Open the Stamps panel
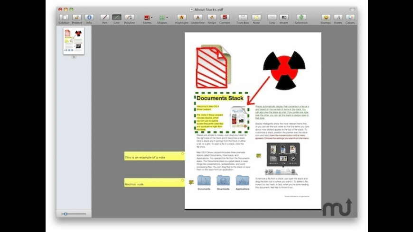Screen dimensions: 413x232 point(326,18)
